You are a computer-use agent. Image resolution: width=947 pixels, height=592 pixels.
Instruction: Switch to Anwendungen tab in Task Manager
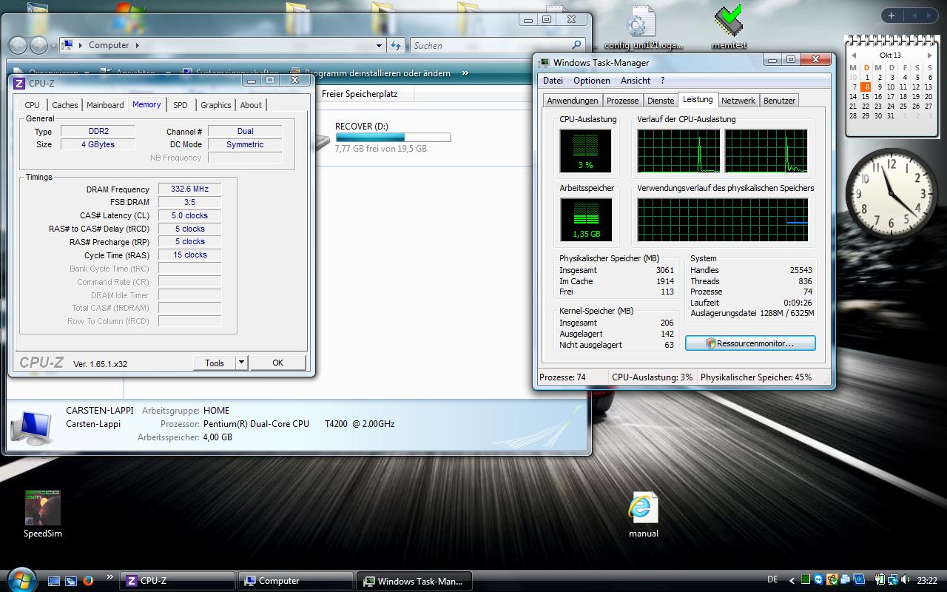click(573, 101)
